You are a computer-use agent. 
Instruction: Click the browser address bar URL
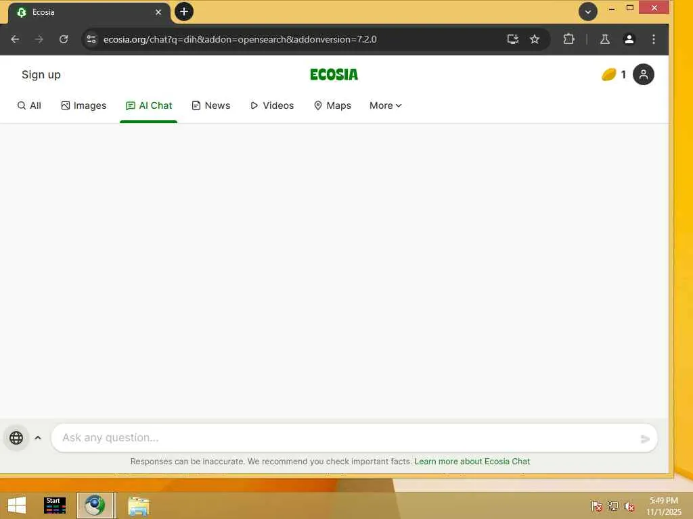(x=240, y=39)
